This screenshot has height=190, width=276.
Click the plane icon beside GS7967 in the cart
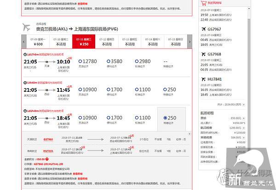coord(203,29)
